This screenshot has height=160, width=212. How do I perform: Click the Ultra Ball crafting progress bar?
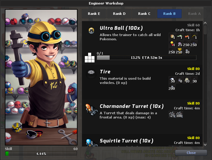147,58
